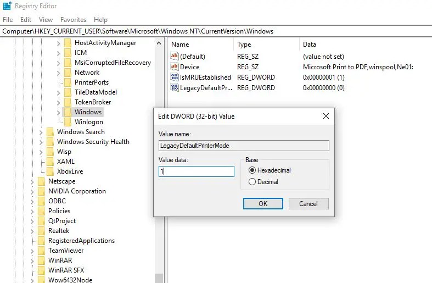Click the Wisp folder icon
Image resolution: width=432 pixels, height=283 pixels.
pos(50,152)
